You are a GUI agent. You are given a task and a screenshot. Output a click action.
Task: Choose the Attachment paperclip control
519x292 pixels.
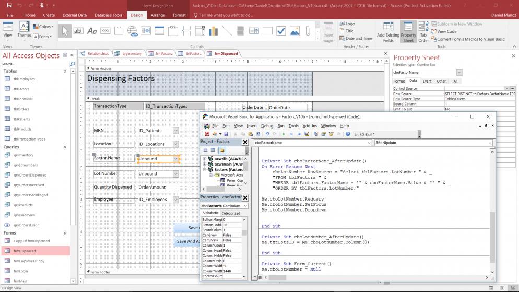point(308,31)
